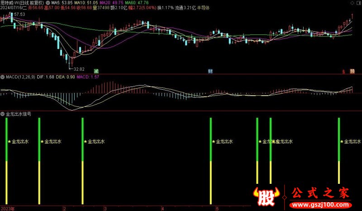The width and height of the screenshot is (362, 211).
Task: Click month 3 on the time axis
Action: click(x=105, y=209)
